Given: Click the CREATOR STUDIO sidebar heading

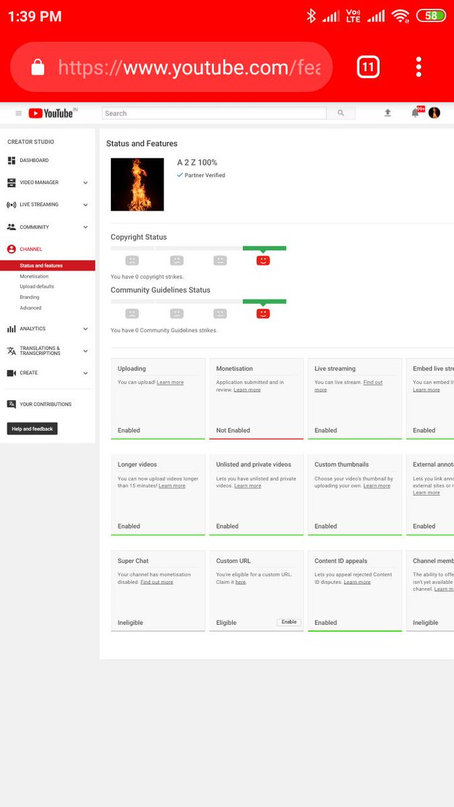Looking at the screenshot, I should point(31,142).
